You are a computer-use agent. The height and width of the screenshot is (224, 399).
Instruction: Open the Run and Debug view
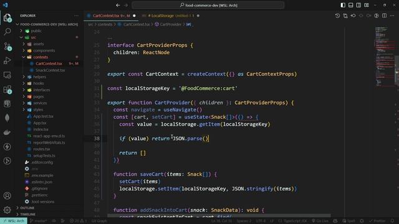coord(7,60)
